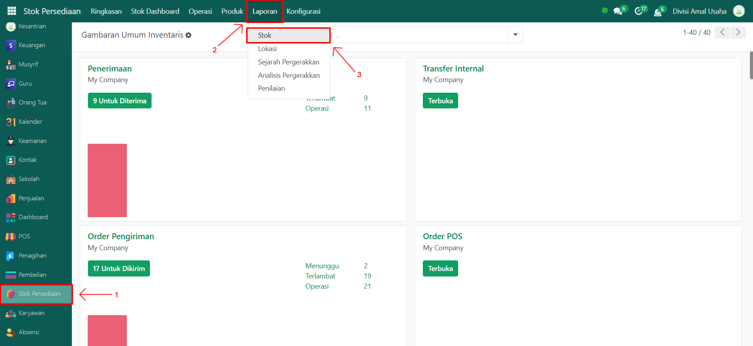Go to next page with right chevron

tap(738, 32)
